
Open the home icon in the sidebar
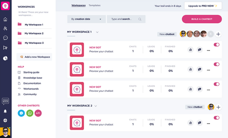pos(5,19)
